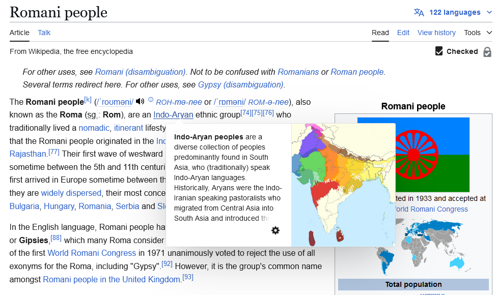Open page preview settings gear icon

[x=275, y=230]
